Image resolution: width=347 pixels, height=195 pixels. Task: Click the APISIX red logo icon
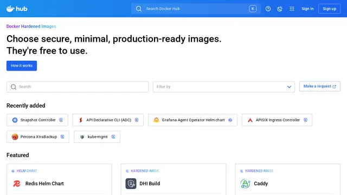pyautogui.click(x=250, y=120)
